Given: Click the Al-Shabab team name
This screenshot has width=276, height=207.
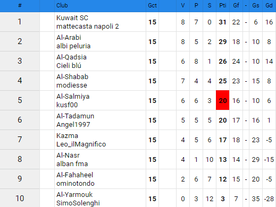Looking at the screenshot, I should click(x=72, y=77).
